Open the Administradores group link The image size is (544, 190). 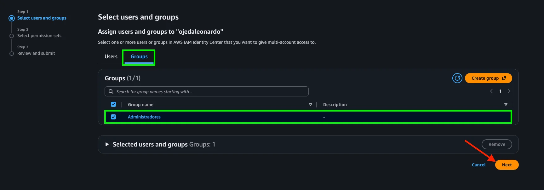(x=144, y=117)
